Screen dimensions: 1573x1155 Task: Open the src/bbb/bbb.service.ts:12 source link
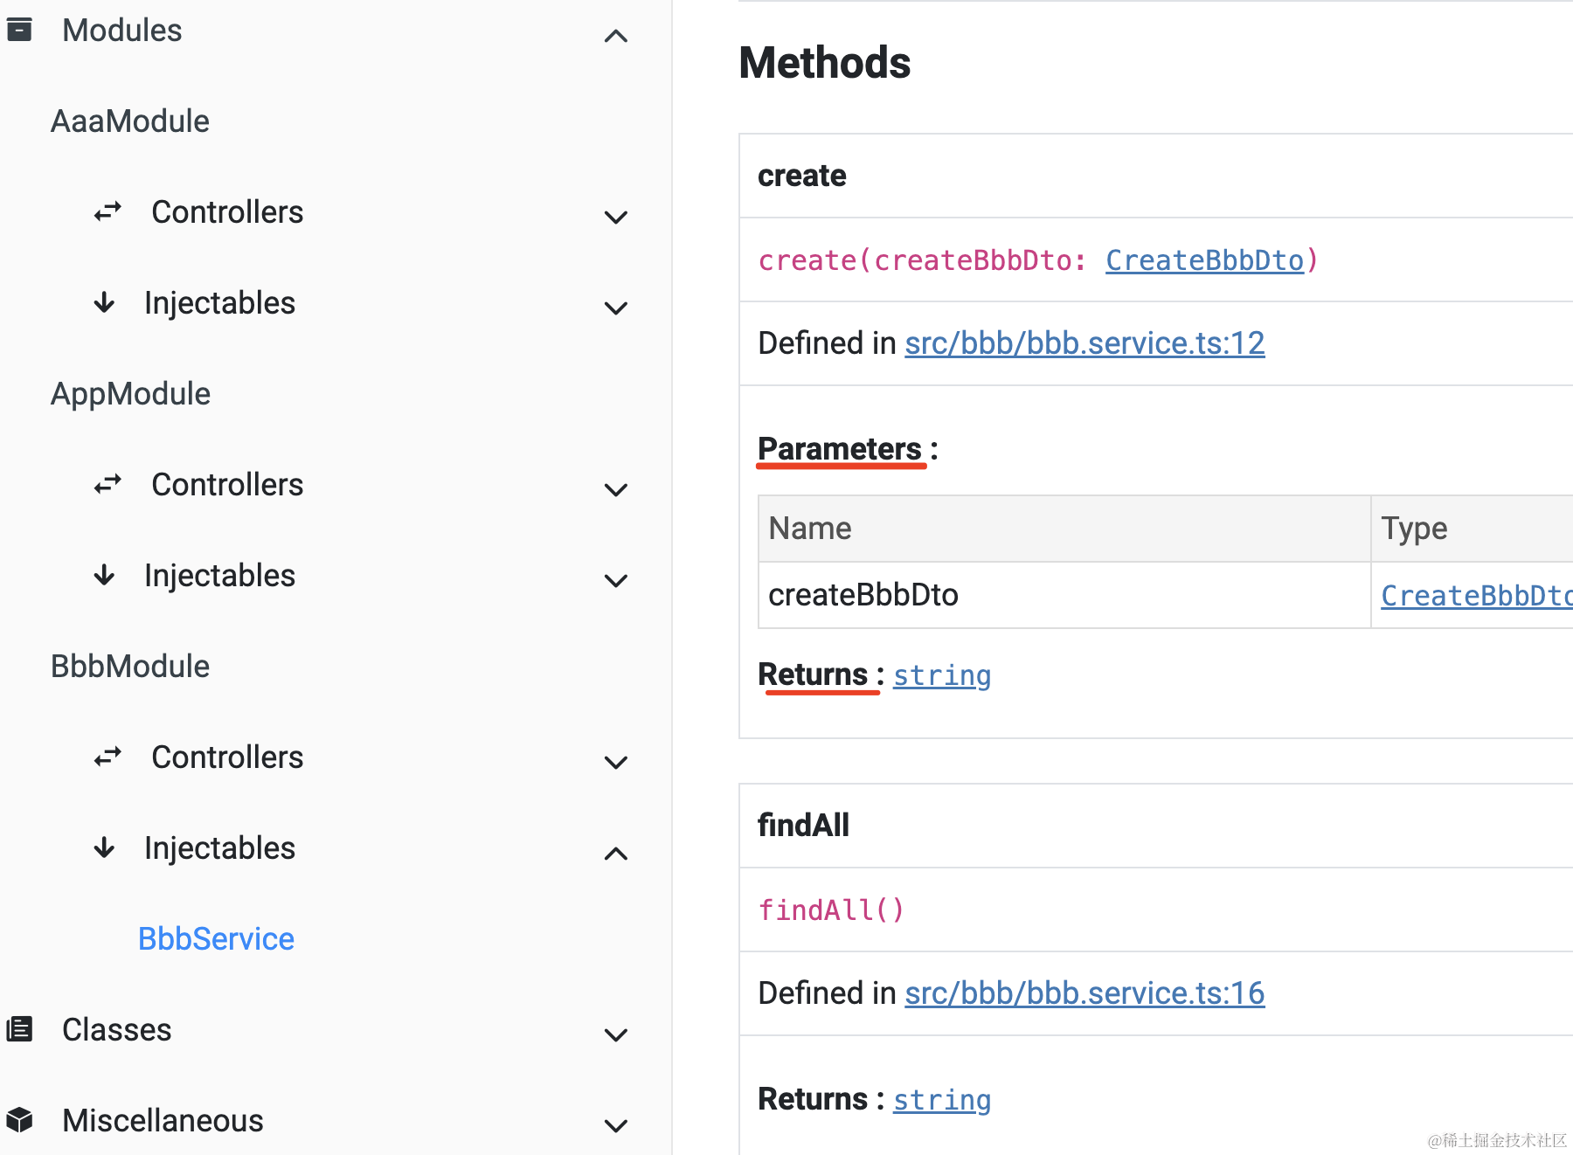point(1084,343)
